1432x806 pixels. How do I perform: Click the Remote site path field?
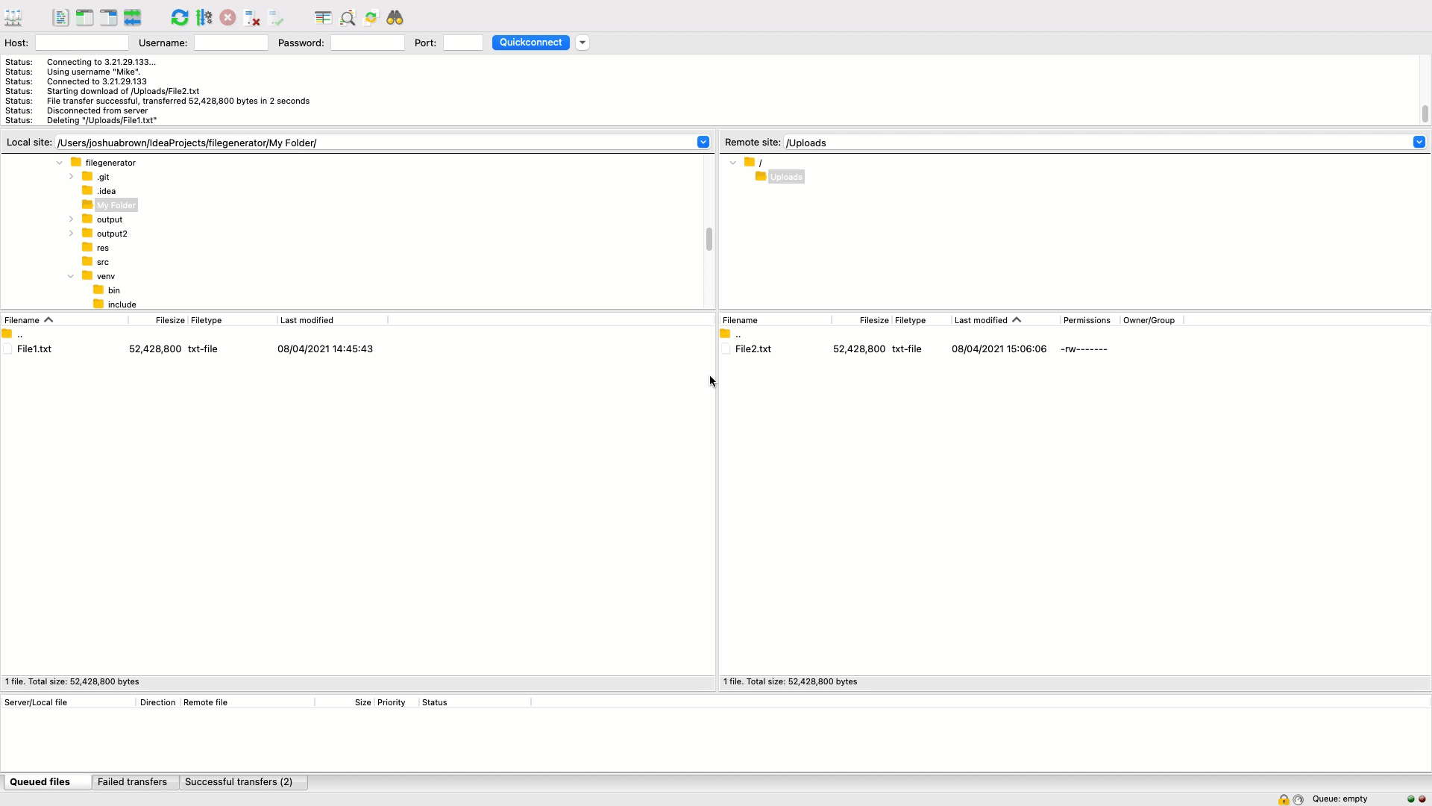[x=1097, y=143]
